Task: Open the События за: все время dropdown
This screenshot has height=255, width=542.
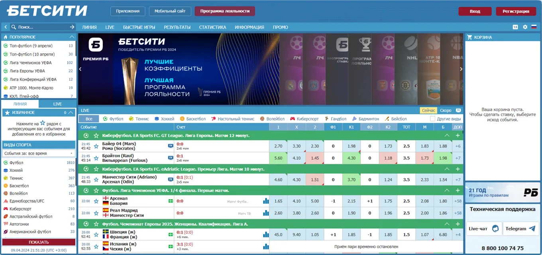Action: (39, 153)
